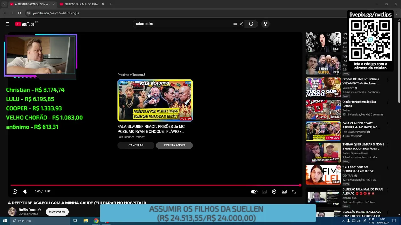401x225 pixels.
Task: Open the SaninPlay channel name
Action: 348,88
